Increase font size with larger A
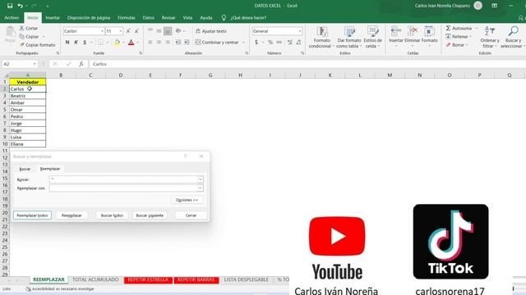 point(128,31)
